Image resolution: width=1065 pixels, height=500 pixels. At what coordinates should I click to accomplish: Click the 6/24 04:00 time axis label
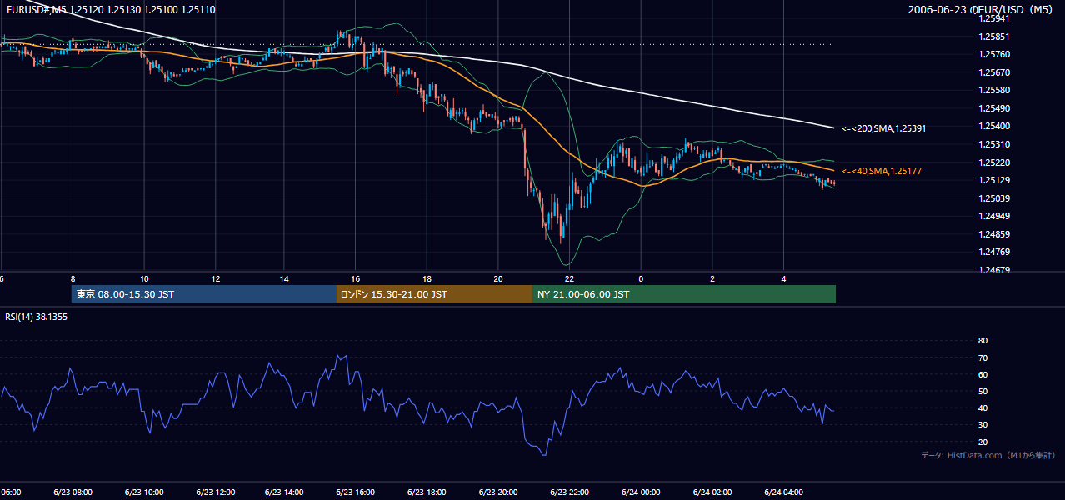pos(783,492)
